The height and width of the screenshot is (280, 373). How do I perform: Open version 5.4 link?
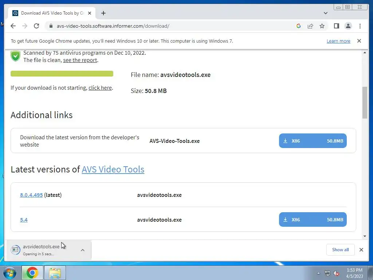[x=24, y=220]
